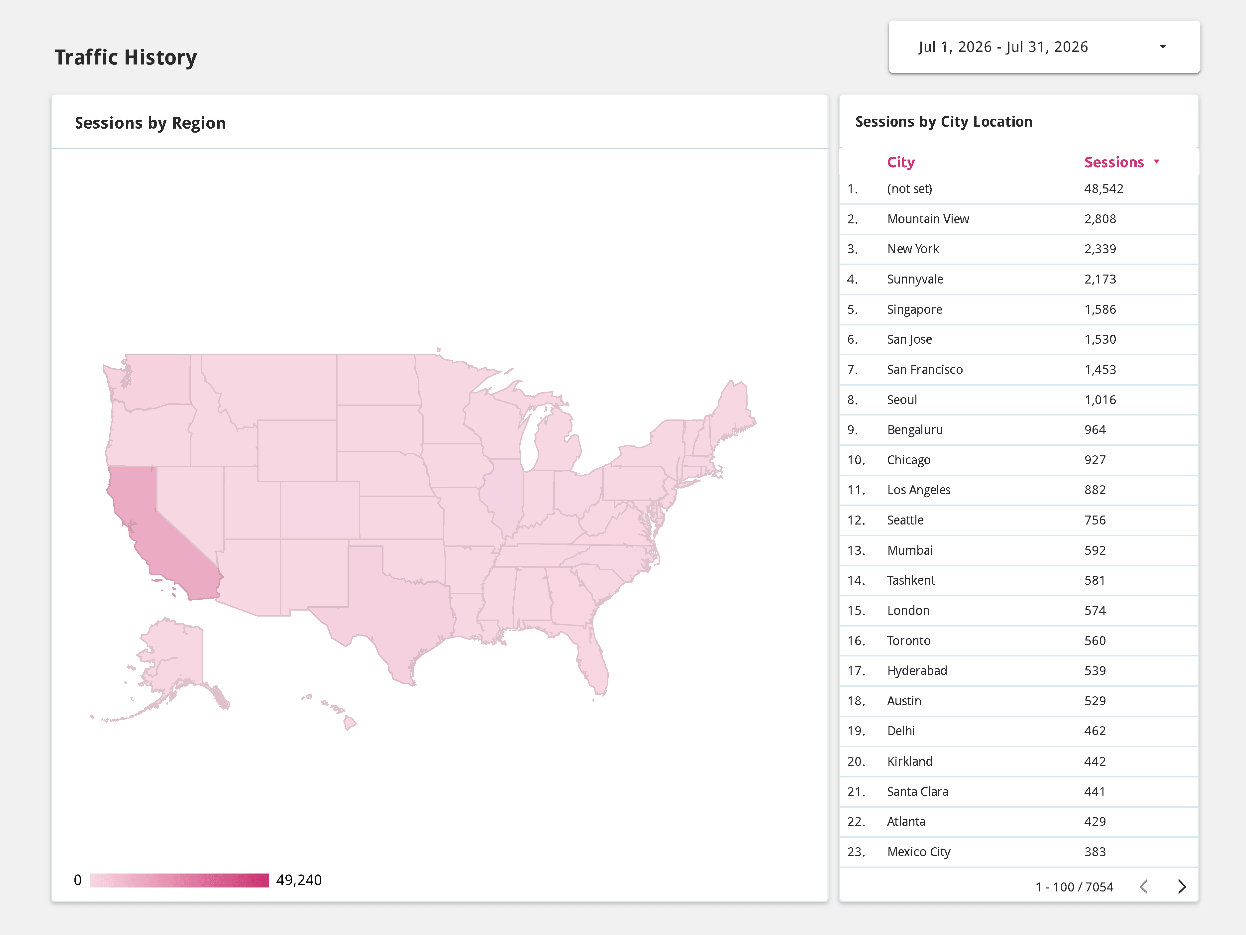Image resolution: width=1246 pixels, height=935 pixels.
Task: Select the New York row
Action: [x=1019, y=249]
